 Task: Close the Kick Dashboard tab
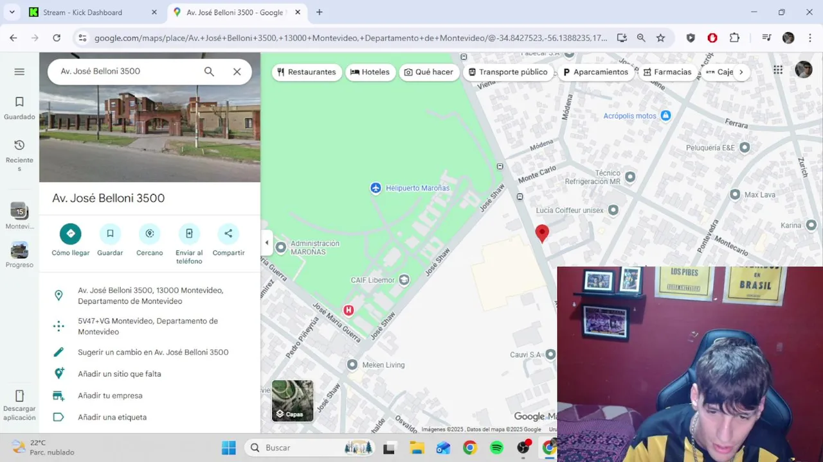pyautogui.click(x=154, y=12)
